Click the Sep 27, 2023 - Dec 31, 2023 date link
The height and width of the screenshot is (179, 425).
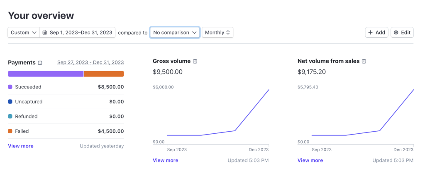[90, 63]
